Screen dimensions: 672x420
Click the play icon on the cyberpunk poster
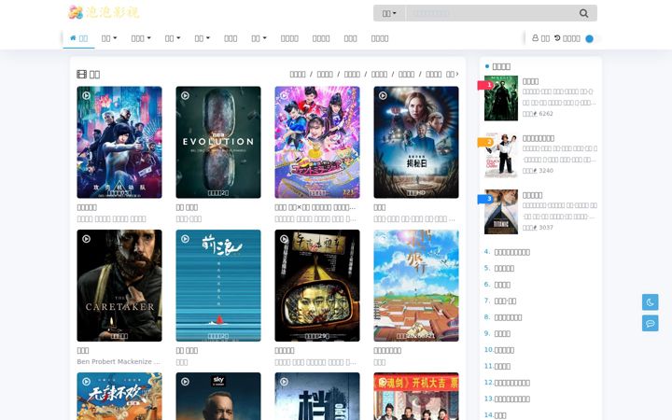pos(86,95)
